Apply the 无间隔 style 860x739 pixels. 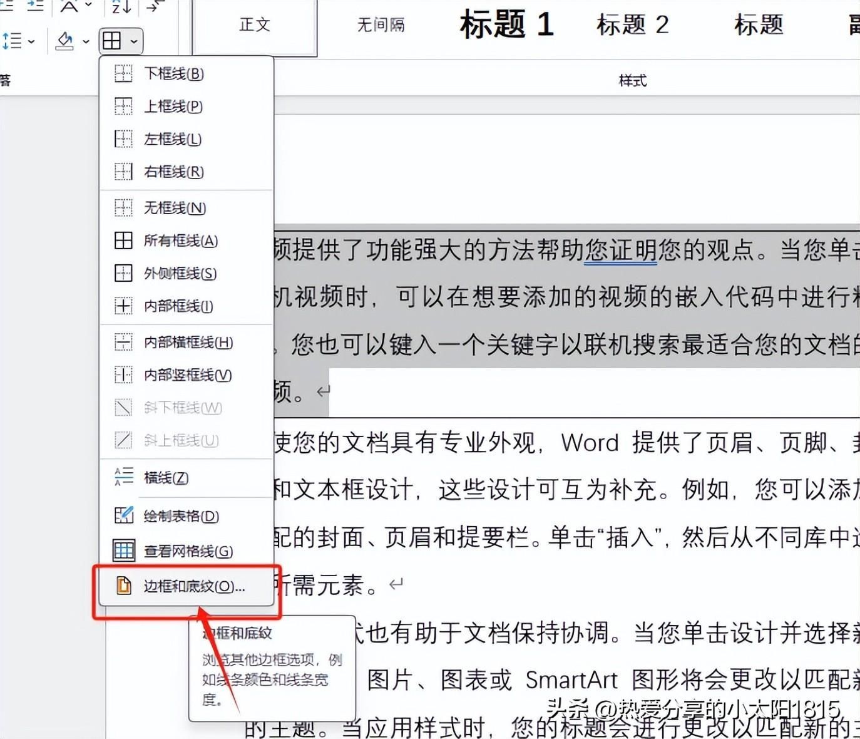[381, 25]
